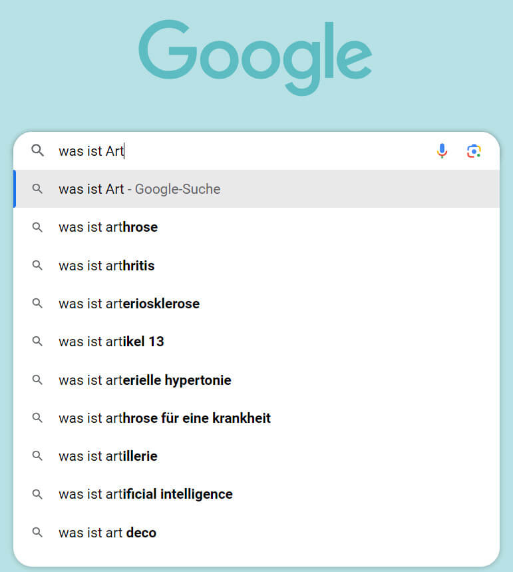Click the search icon beside 'was ist artikel 13'
Viewport: 513px width, 572px height.
pyautogui.click(x=37, y=342)
